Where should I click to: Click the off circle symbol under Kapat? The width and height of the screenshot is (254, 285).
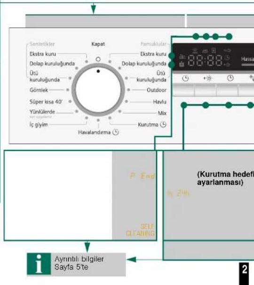pyautogui.click(x=98, y=59)
